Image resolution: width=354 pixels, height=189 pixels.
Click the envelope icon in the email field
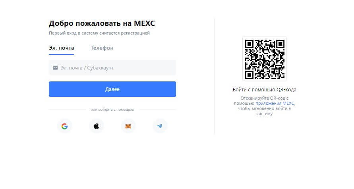(55, 67)
